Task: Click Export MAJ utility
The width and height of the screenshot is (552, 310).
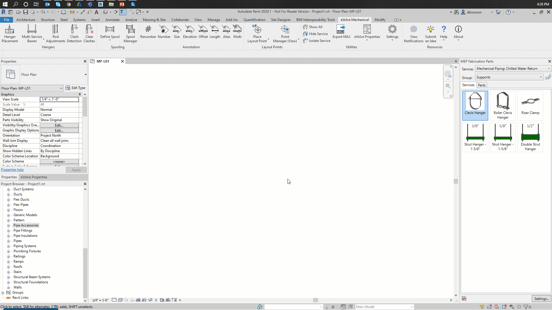Action: pos(341,31)
